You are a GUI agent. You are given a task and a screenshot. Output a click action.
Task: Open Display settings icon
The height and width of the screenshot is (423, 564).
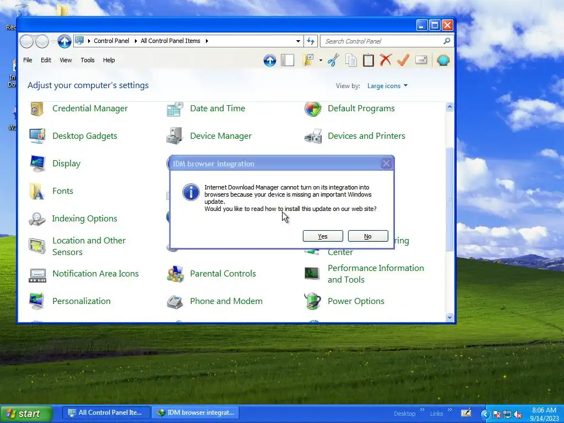(37, 164)
